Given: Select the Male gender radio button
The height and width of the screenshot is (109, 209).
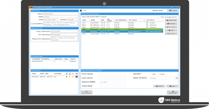Looking at the screenshot, I should click(x=150, y=74).
